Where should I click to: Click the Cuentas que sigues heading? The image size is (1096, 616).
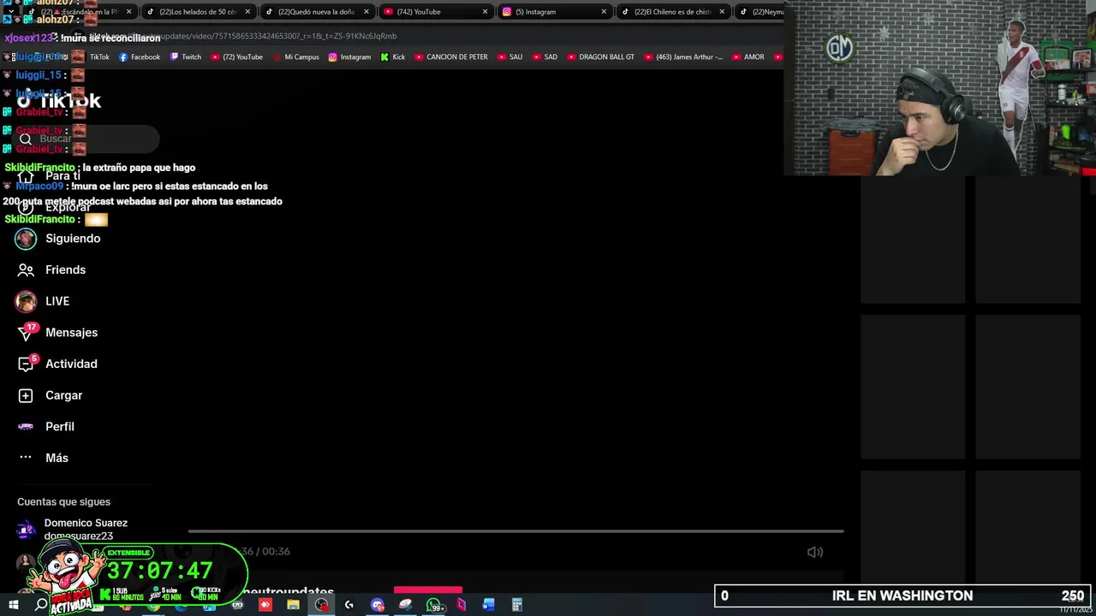[x=63, y=502]
